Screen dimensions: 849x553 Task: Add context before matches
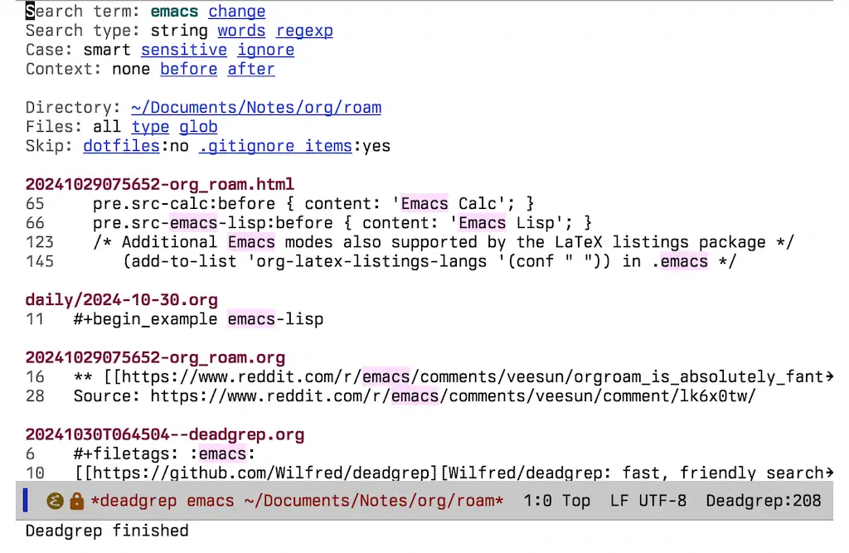point(188,69)
